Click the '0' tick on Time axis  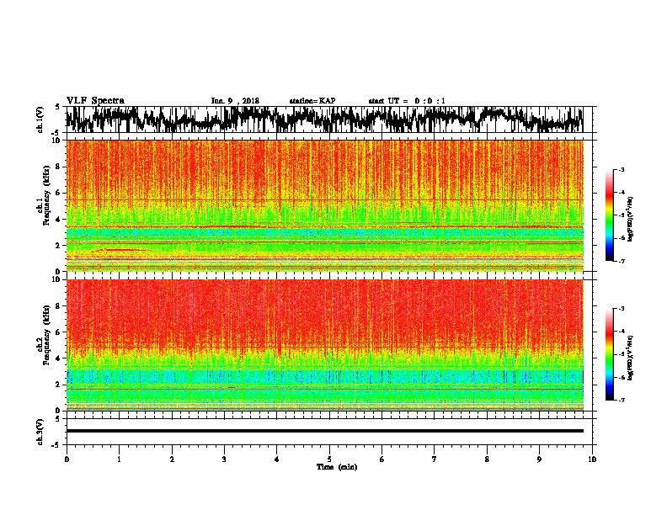tap(67, 459)
